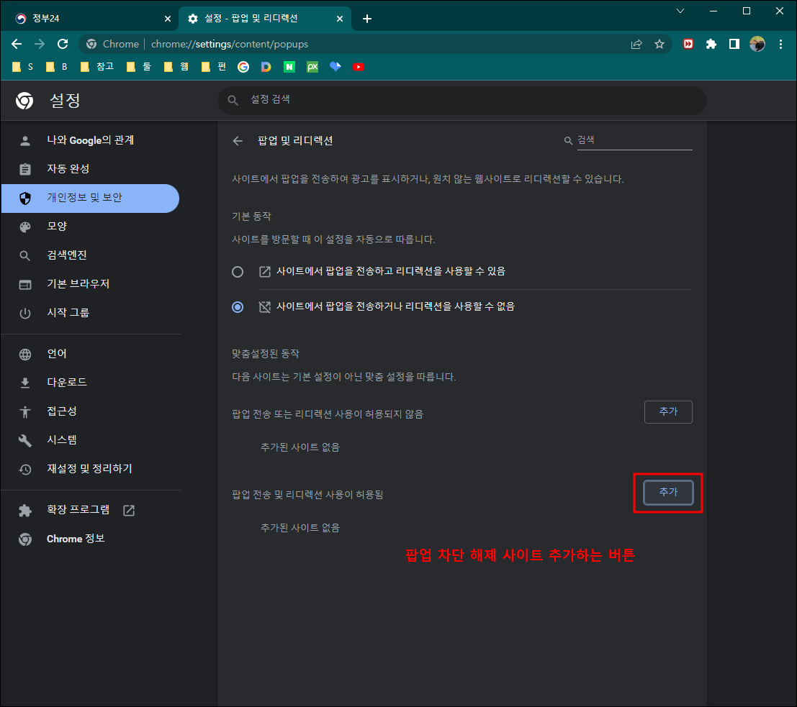This screenshot has width=797, height=707.
Task: Click the Naver bookmark icon
Action: pyautogui.click(x=289, y=66)
